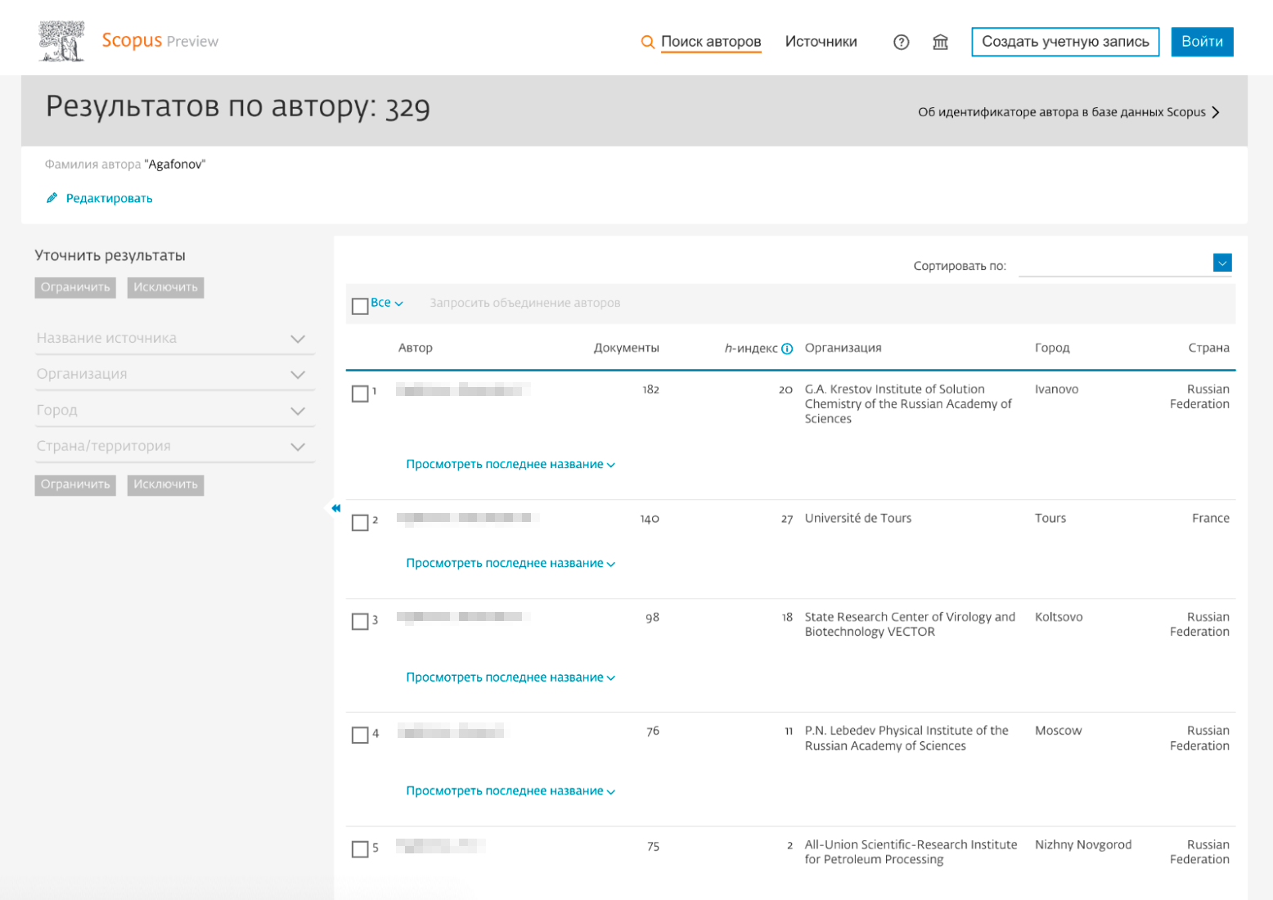
Task: Tick the select all checkbox
Action: pyautogui.click(x=360, y=306)
